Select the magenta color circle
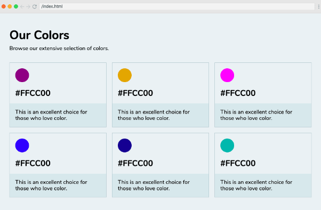This screenshot has width=321, height=210. coord(227,75)
